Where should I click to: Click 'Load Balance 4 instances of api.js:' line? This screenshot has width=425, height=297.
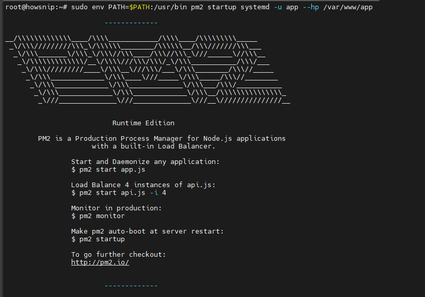tap(143, 185)
